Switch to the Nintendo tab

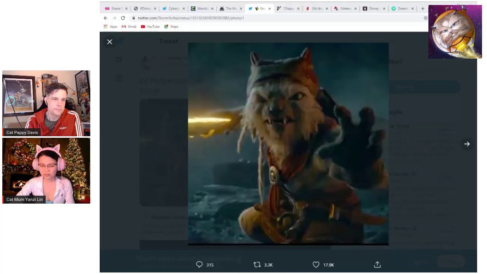(344, 8)
